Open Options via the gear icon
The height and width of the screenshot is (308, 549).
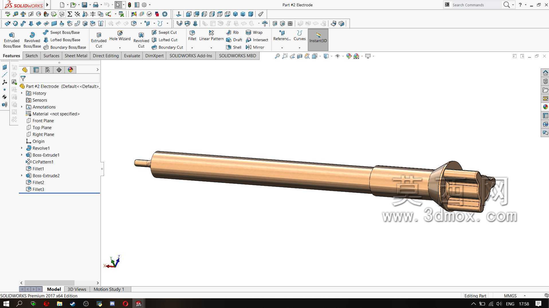(144, 5)
